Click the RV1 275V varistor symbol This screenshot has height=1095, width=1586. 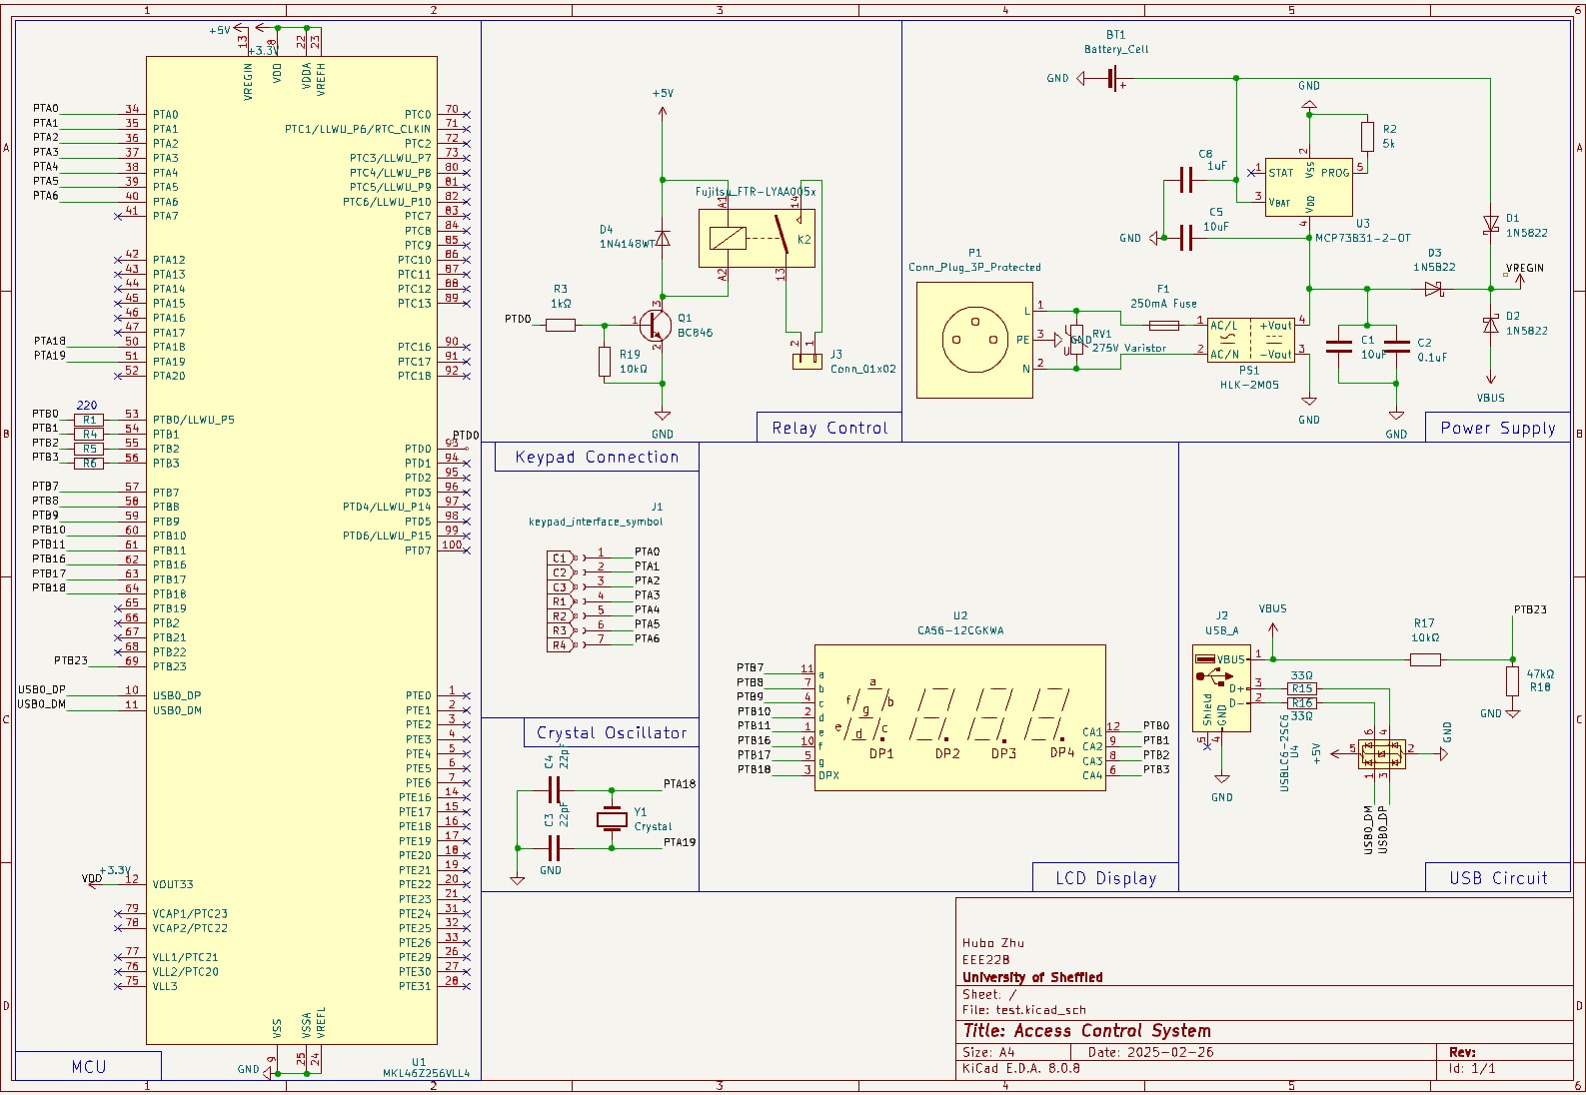(x=1075, y=339)
